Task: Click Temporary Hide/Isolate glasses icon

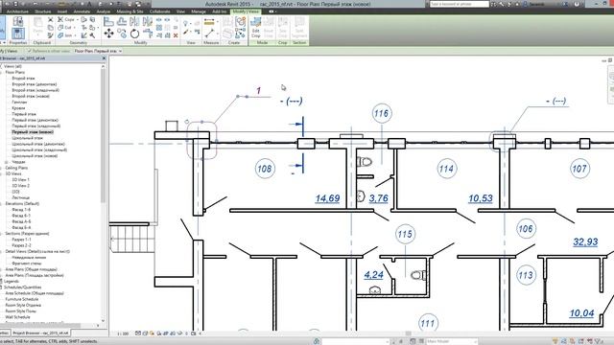Action: tap(179, 333)
